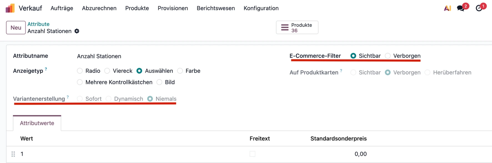The height and width of the screenshot is (163, 492).
Task: Navigate to the Provisionen menu
Action: click(x=173, y=8)
